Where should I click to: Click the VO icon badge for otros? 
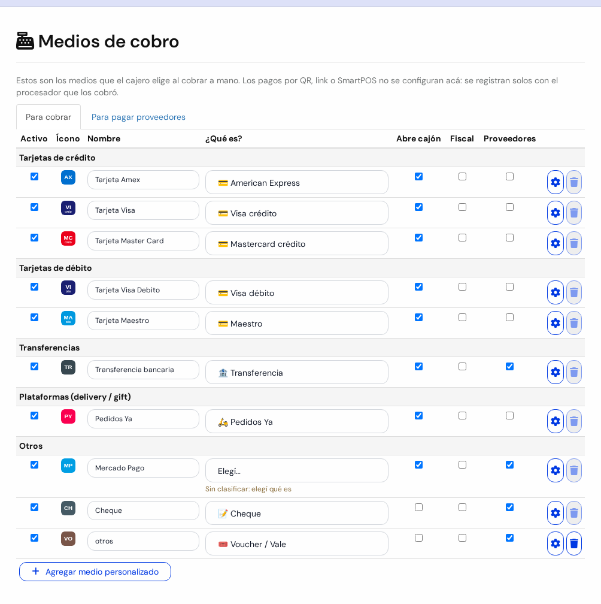(x=68, y=539)
